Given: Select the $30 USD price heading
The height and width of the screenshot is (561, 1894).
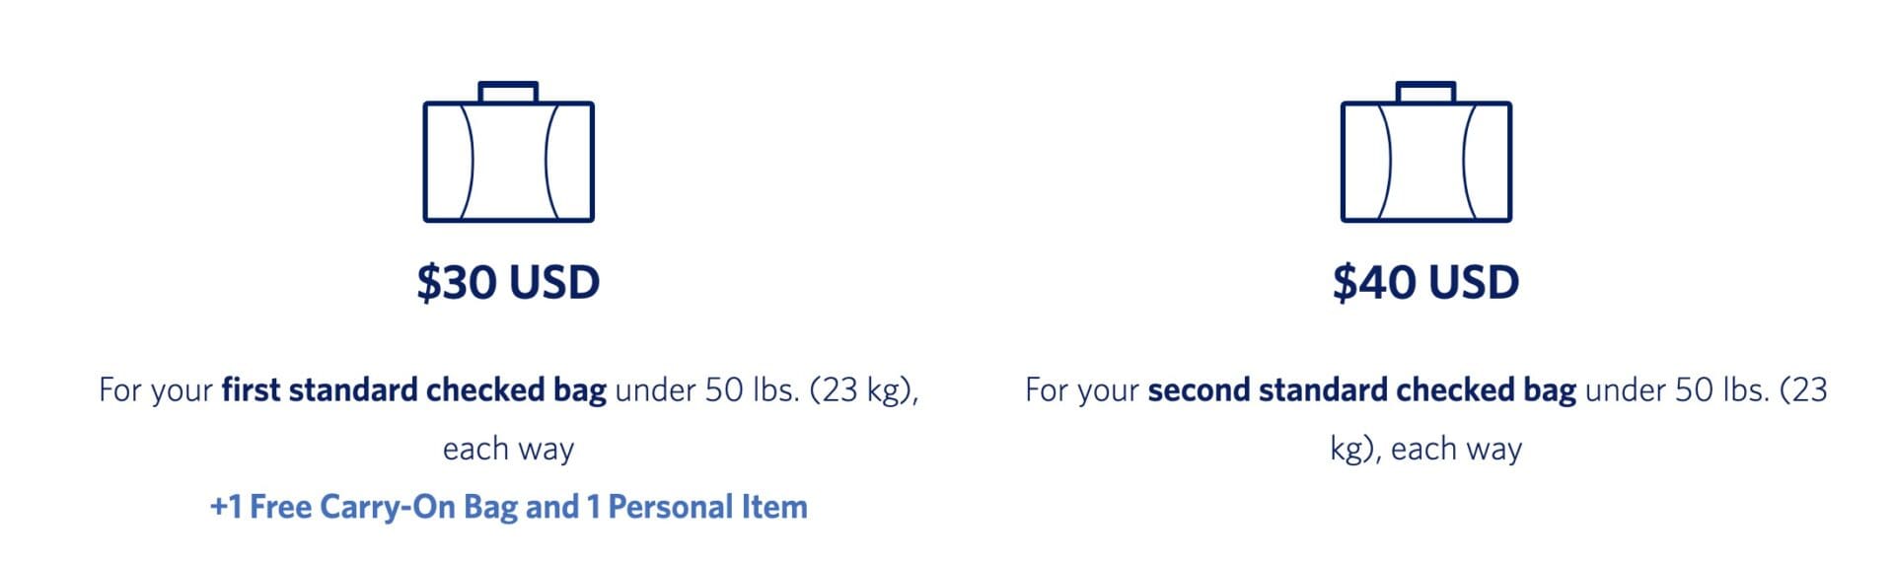Looking at the screenshot, I should tap(508, 282).
